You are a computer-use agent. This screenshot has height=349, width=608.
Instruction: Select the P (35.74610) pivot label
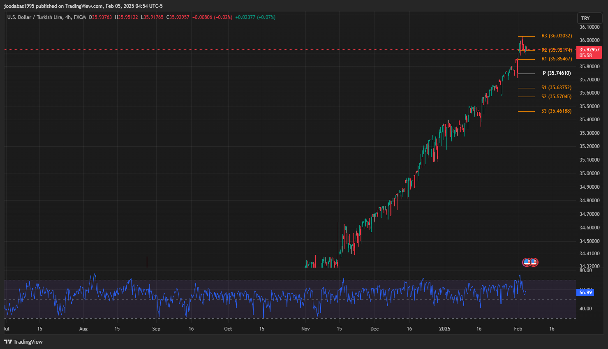point(557,73)
